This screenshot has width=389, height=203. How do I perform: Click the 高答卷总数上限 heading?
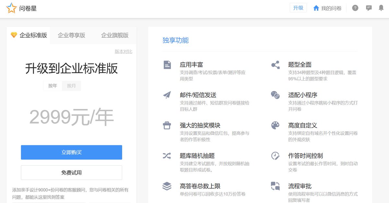(x=200, y=186)
